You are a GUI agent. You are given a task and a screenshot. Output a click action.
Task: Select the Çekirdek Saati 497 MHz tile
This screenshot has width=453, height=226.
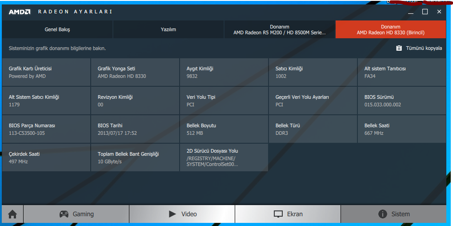point(46,157)
